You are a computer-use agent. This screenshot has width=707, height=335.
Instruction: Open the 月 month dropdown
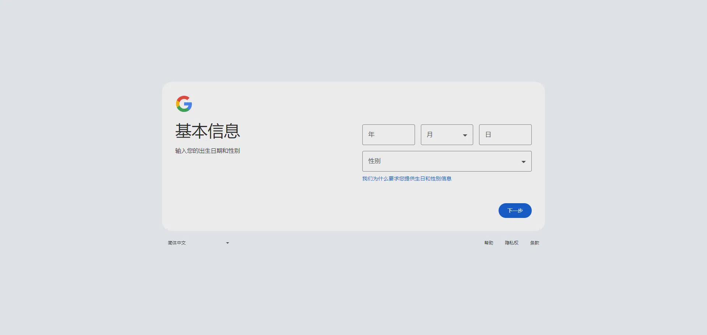pos(447,135)
